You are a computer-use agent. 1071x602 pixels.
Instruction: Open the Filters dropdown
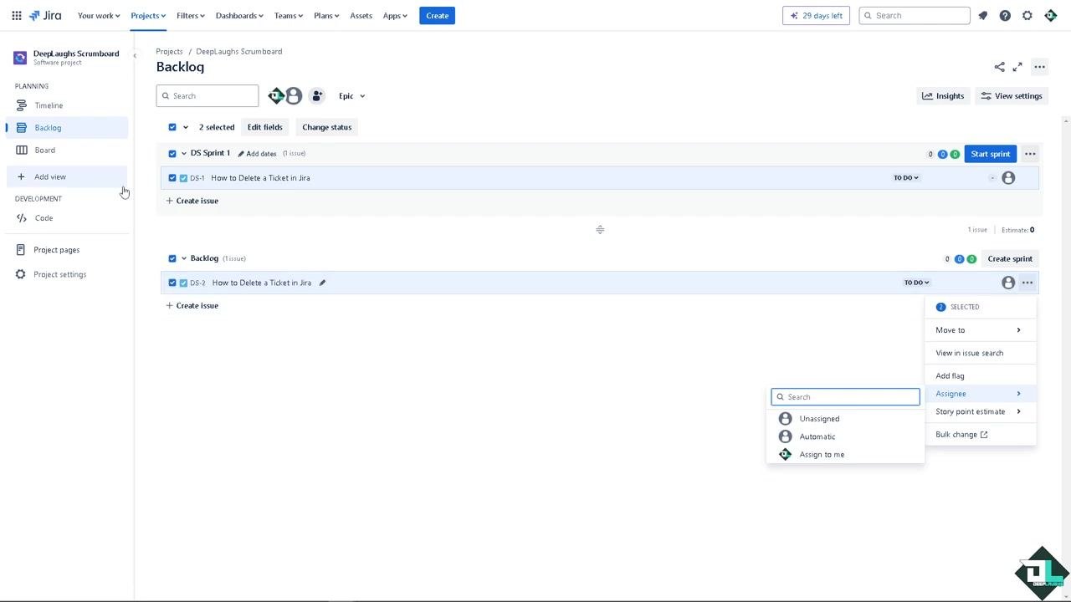pyautogui.click(x=191, y=15)
